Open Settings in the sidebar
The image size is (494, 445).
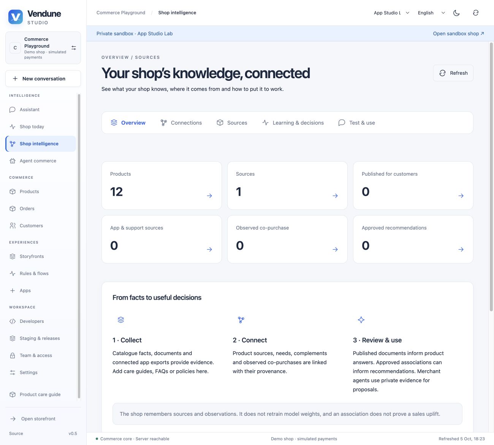41,373
